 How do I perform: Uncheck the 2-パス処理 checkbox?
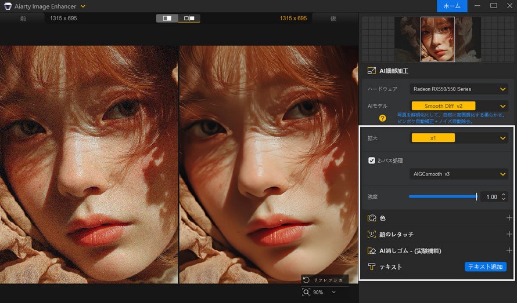(x=372, y=160)
